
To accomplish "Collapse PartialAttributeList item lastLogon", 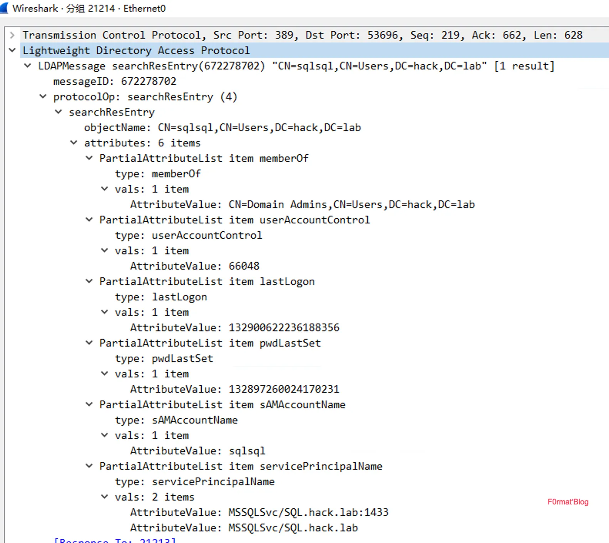I will coord(89,282).
